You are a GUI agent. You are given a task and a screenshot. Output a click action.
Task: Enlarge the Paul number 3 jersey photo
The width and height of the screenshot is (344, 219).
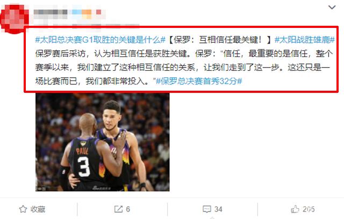coord(103,142)
